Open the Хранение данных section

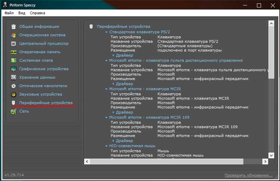click(x=37, y=78)
